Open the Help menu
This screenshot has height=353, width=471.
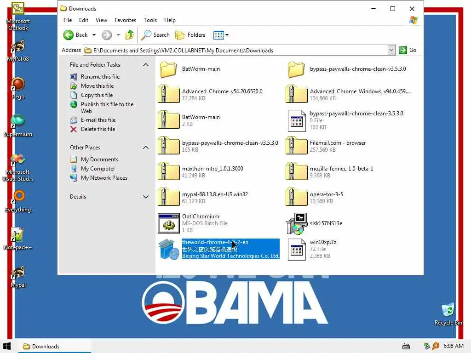coord(170,20)
